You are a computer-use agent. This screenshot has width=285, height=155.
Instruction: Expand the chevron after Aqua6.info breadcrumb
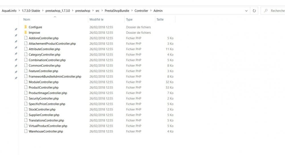coord(19,11)
